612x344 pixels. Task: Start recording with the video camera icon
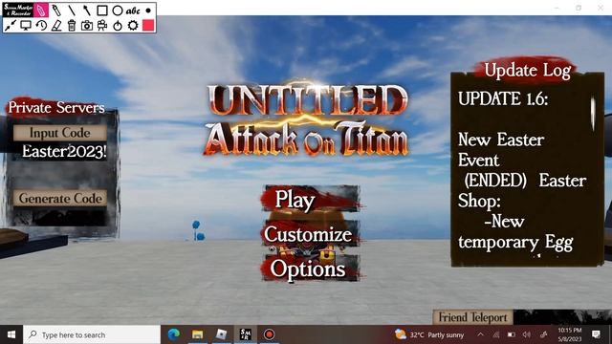point(102,26)
